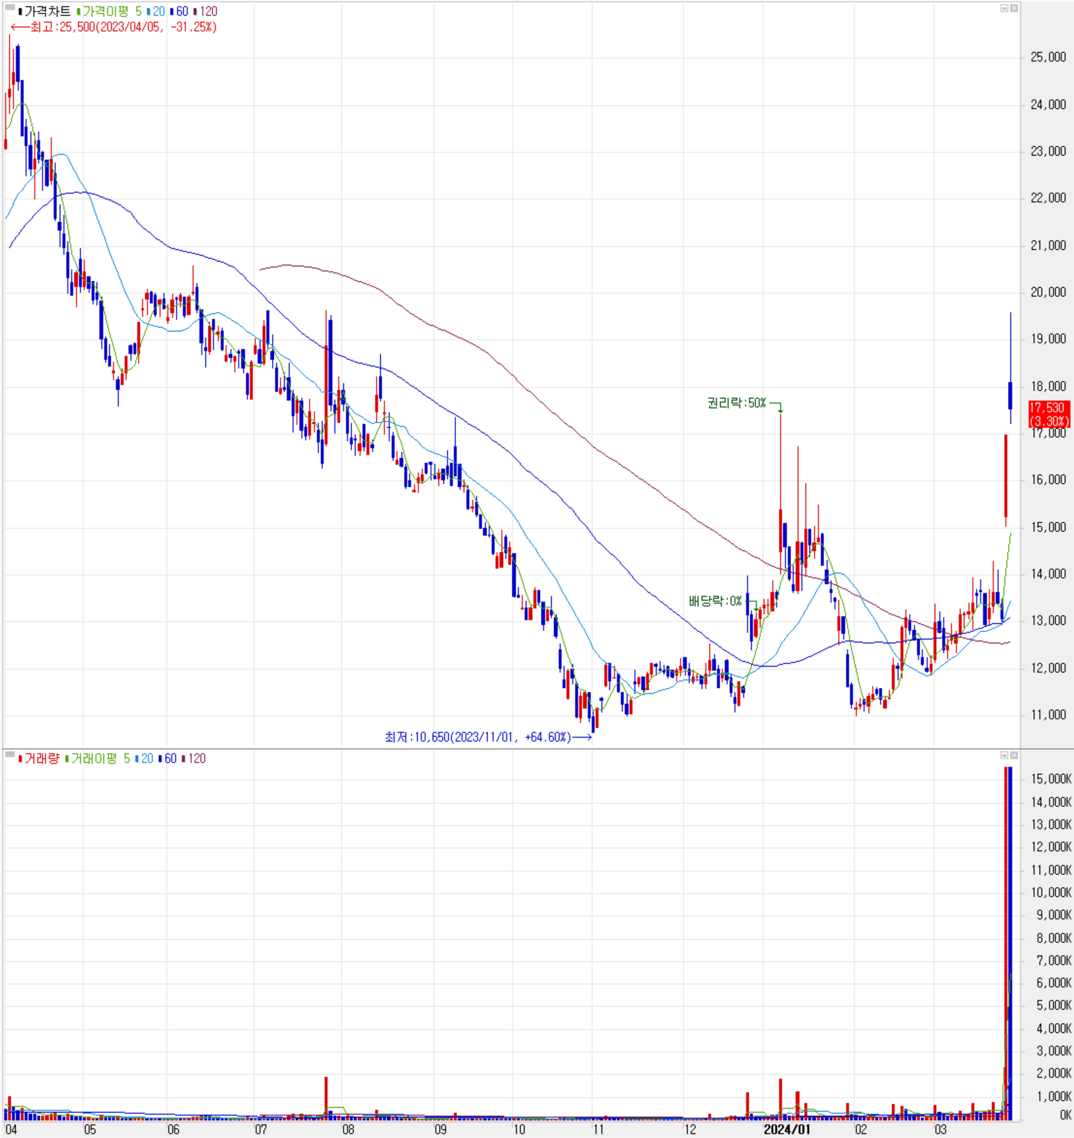Click the 03 month label on time axis
1074x1138 pixels.
click(941, 1130)
